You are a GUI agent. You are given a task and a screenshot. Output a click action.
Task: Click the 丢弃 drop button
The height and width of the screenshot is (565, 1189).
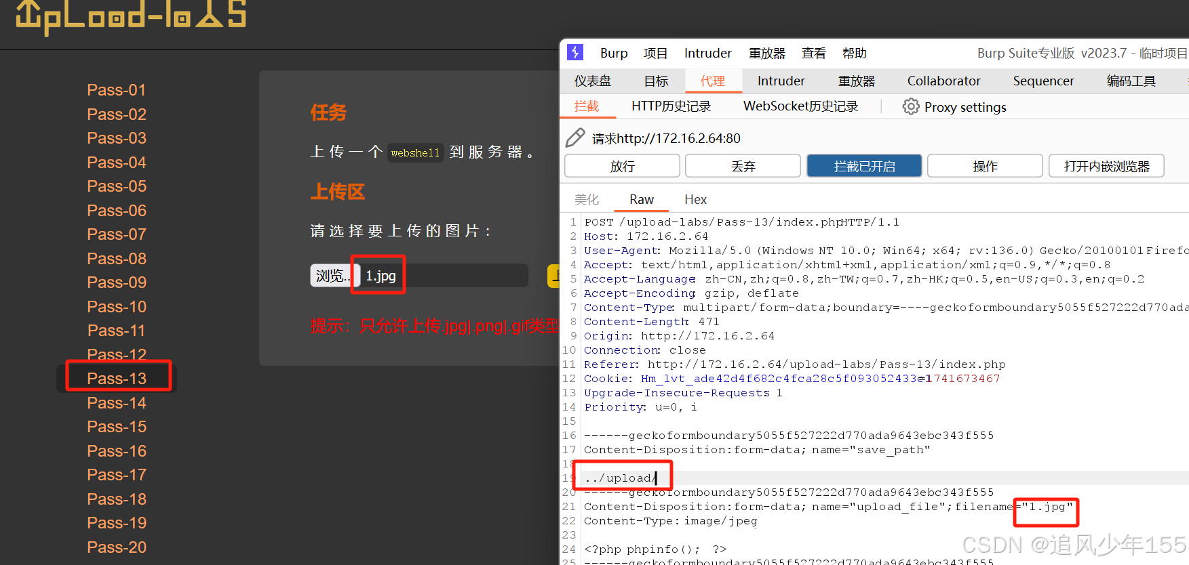[743, 166]
